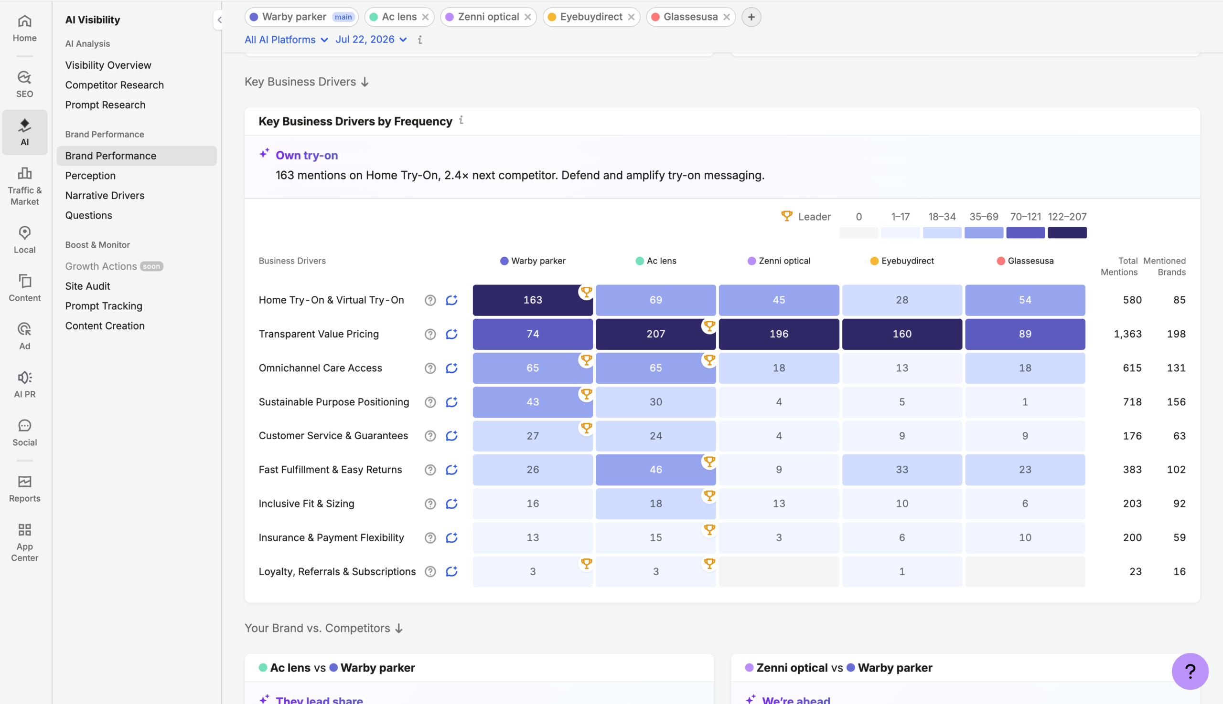This screenshot has width=1223, height=704.
Task: Expand the All AI Platforms dropdown
Action: coord(286,40)
